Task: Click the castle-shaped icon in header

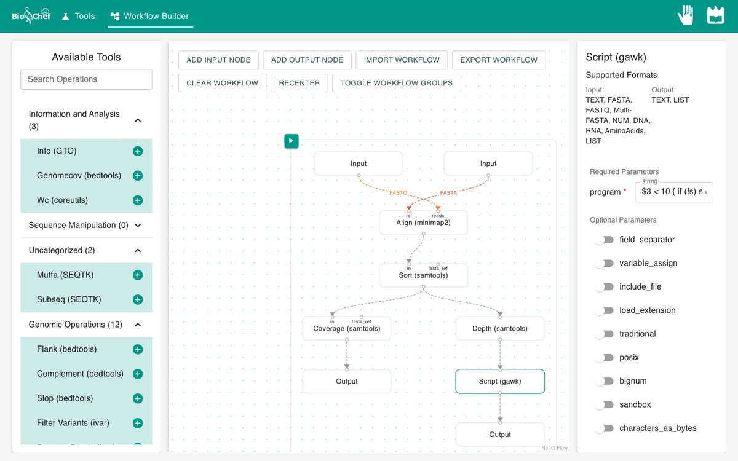Action: 716,15
